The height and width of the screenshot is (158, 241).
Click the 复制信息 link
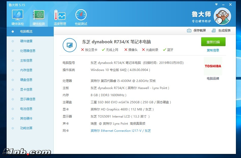[x=213, y=50]
